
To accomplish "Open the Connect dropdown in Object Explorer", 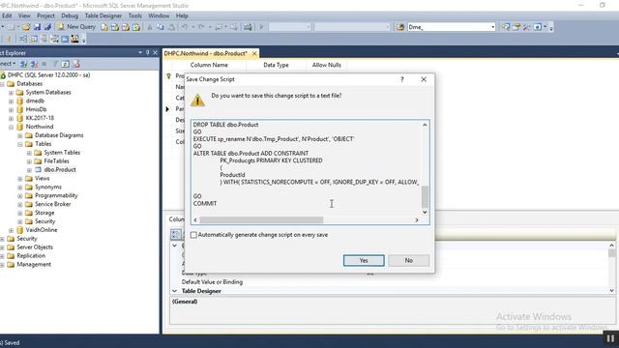I will click(7, 64).
